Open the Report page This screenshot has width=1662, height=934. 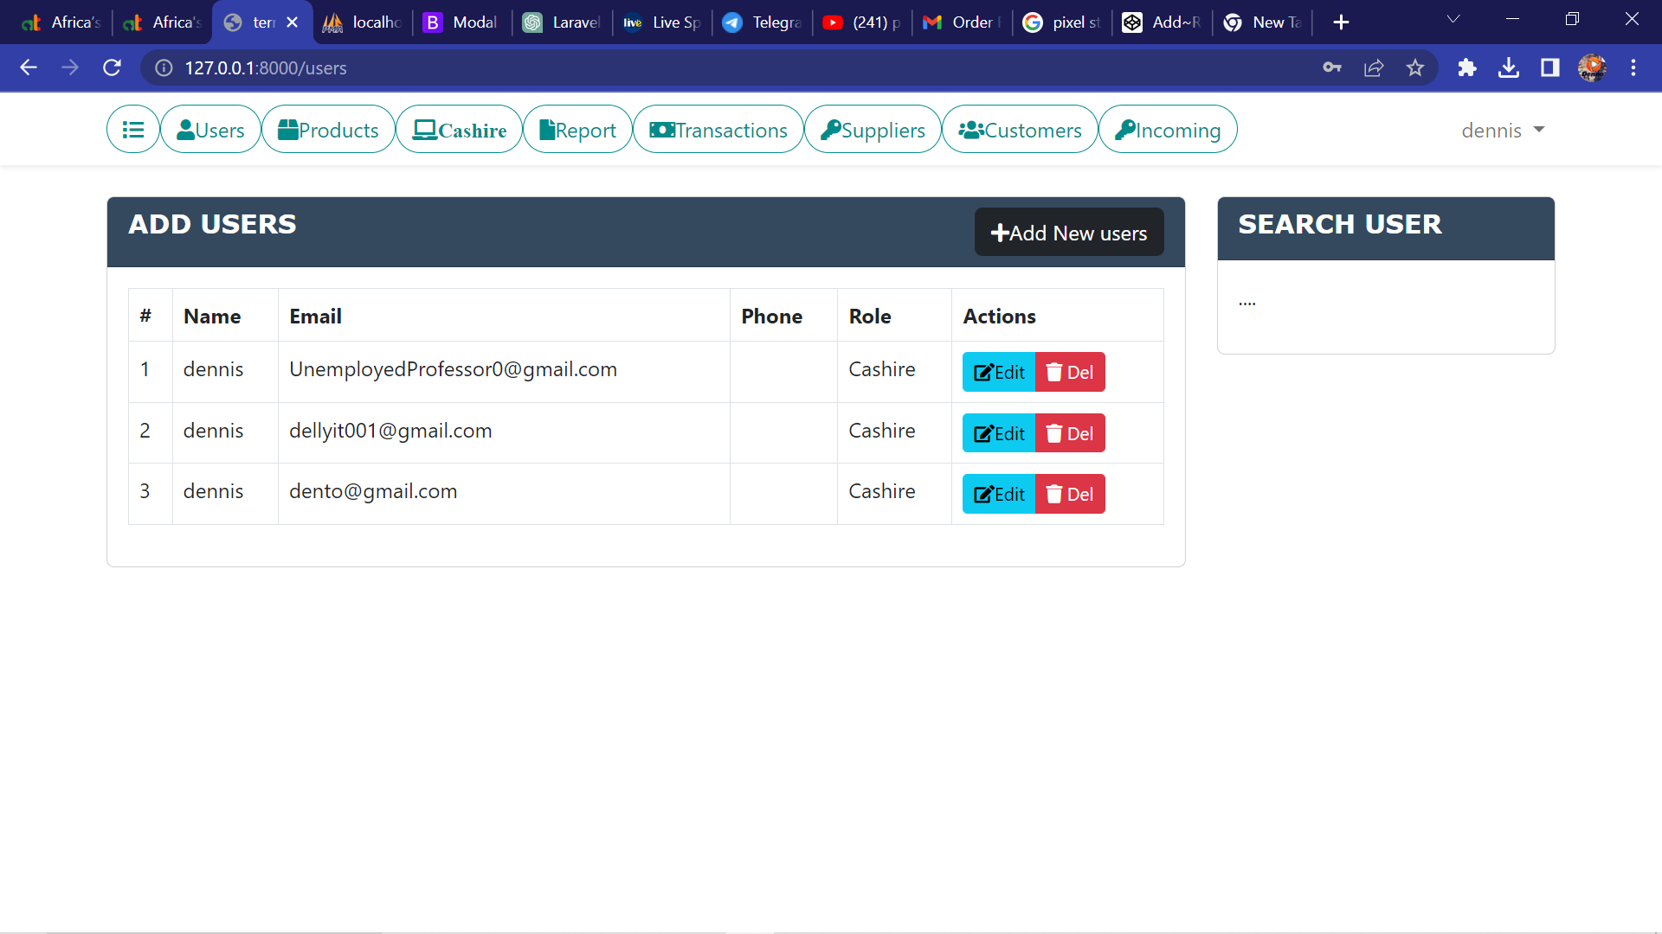pyautogui.click(x=577, y=130)
